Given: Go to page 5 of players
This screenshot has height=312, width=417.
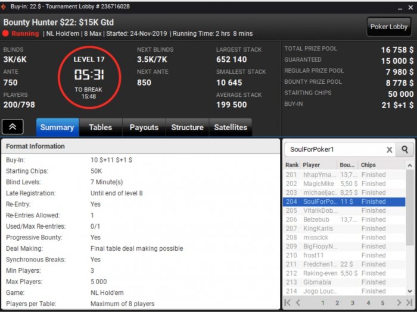Looking at the screenshot, I should (382, 302).
